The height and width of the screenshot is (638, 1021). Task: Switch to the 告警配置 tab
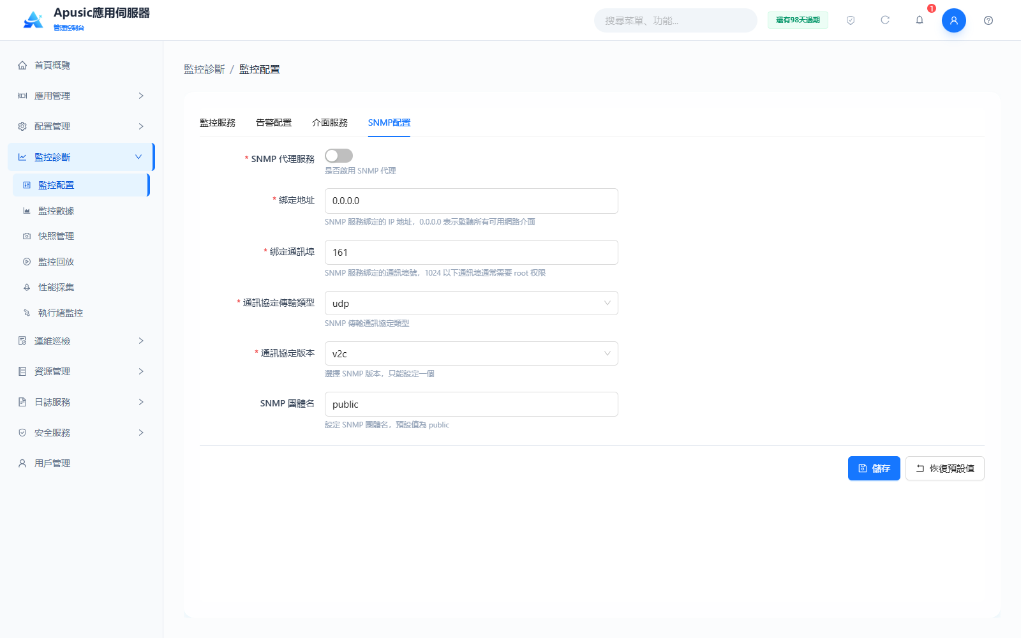point(274,122)
